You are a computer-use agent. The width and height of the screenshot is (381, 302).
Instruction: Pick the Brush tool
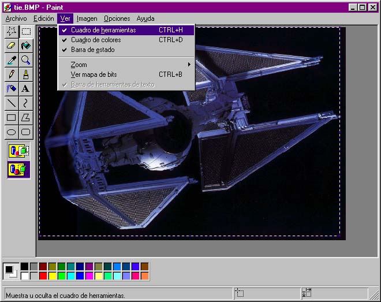(x=26, y=74)
